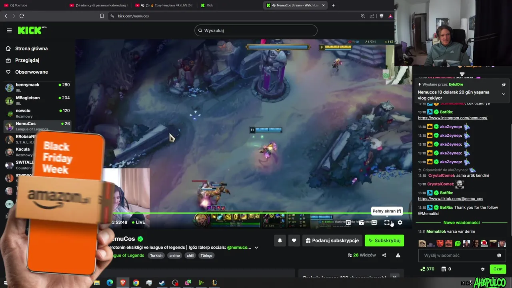The width and height of the screenshot is (512, 288).
Task: Click the 26 Widzów viewer count
Action: (x=362, y=255)
